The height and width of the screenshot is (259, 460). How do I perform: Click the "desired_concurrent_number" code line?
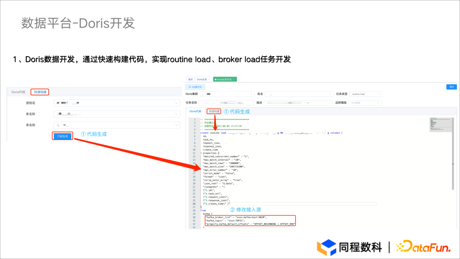[226, 157]
